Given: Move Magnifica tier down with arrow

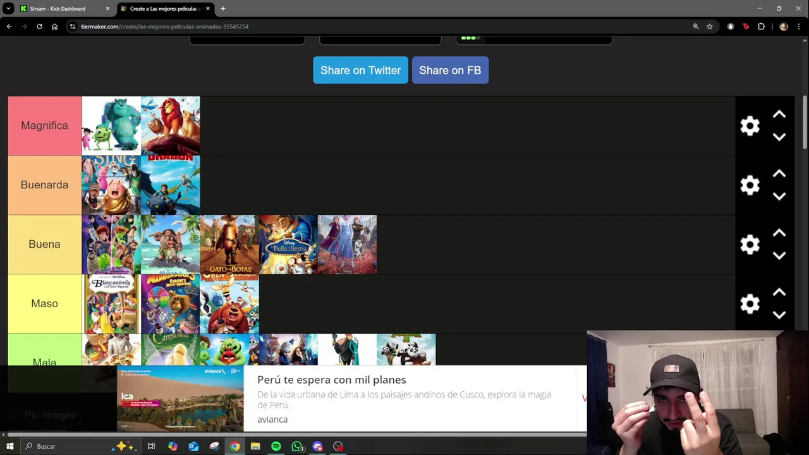Looking at the screenshot, I should (779, 136).
